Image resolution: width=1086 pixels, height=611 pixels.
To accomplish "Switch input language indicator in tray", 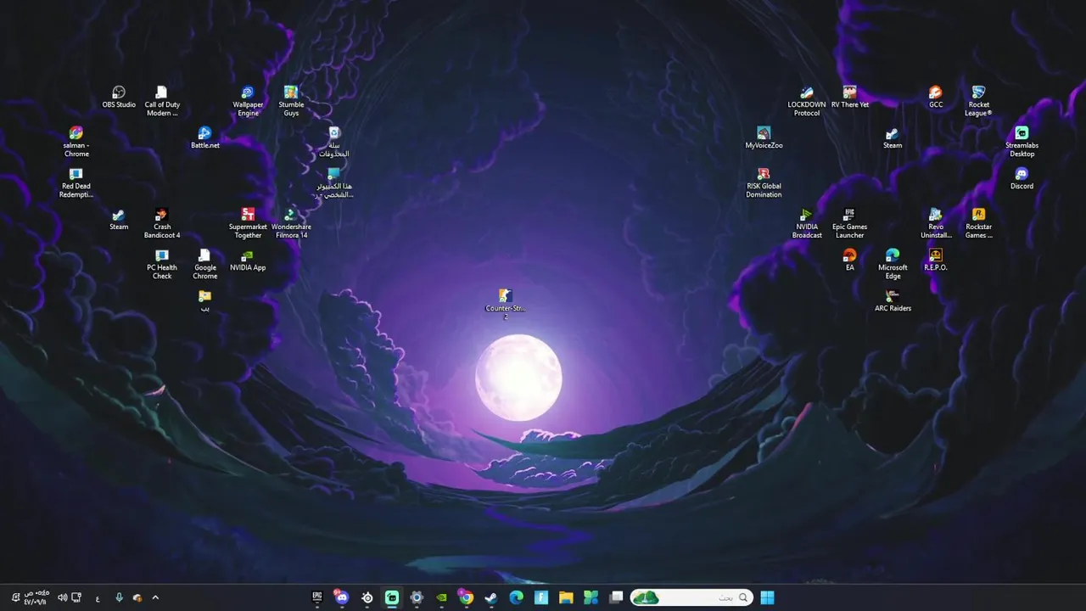I will tap(98, 597).
